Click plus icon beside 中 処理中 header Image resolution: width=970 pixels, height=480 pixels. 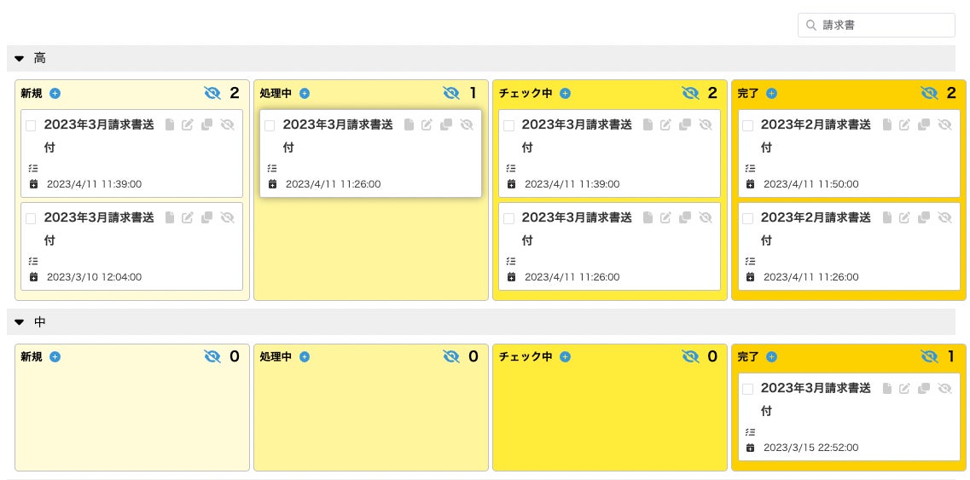[305, 357]
